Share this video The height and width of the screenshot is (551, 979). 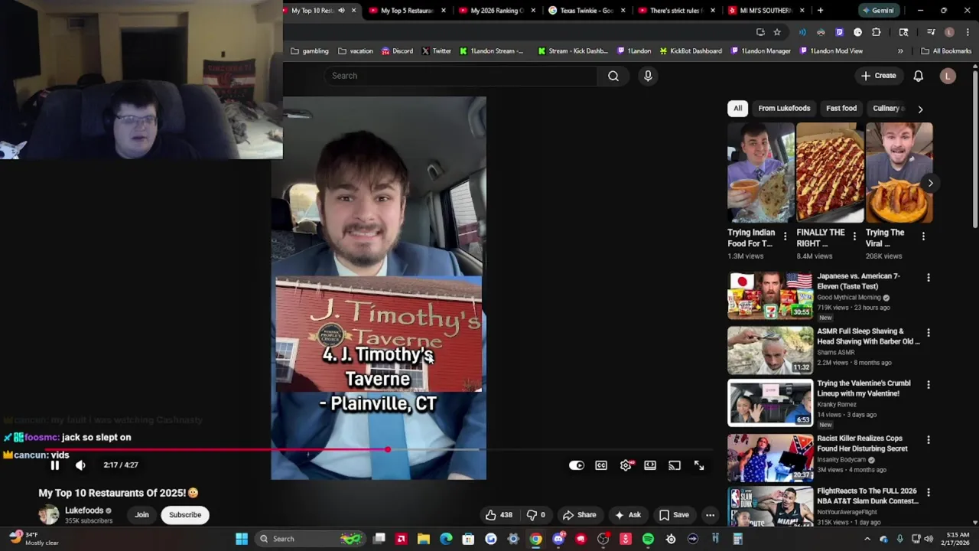pos(579,515)
